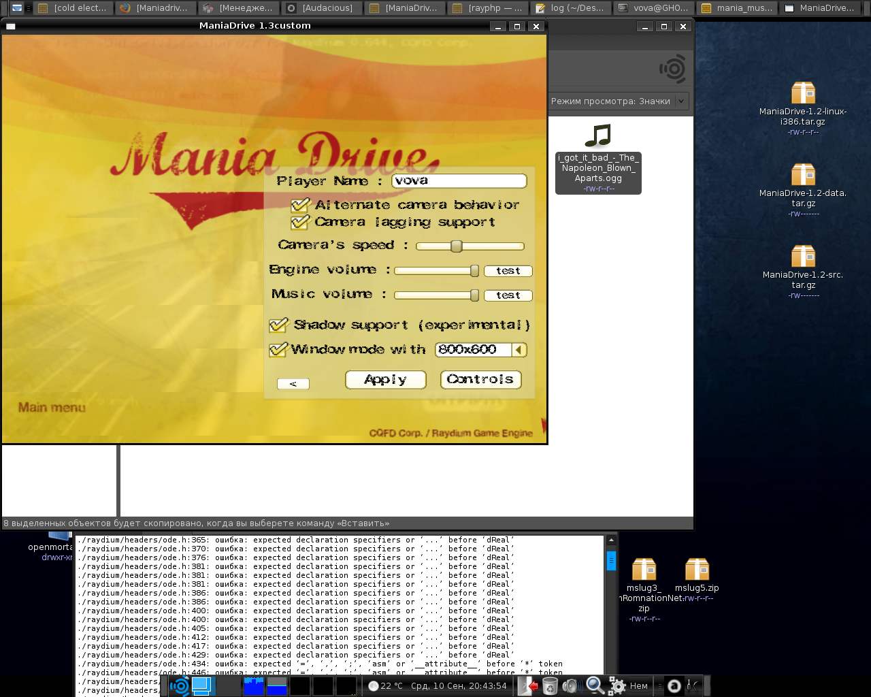Viewport: 871px width, 697px height.
Task: Click the logout exit-door panel icon
Action: click(x=529, y=685)
